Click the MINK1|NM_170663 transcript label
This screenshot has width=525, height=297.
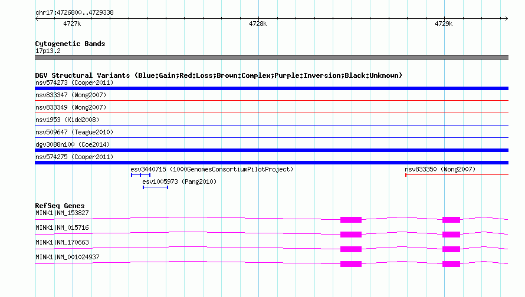pos(62,242)
